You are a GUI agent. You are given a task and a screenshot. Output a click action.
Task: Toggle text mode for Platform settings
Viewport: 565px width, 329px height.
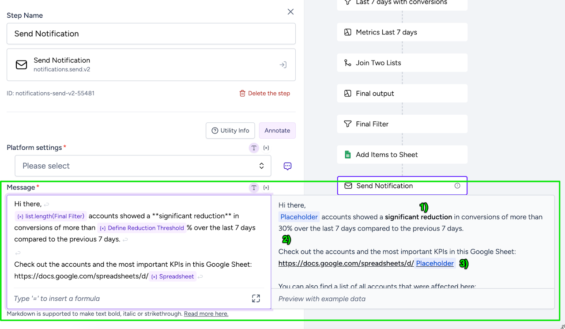pos(254,148)
